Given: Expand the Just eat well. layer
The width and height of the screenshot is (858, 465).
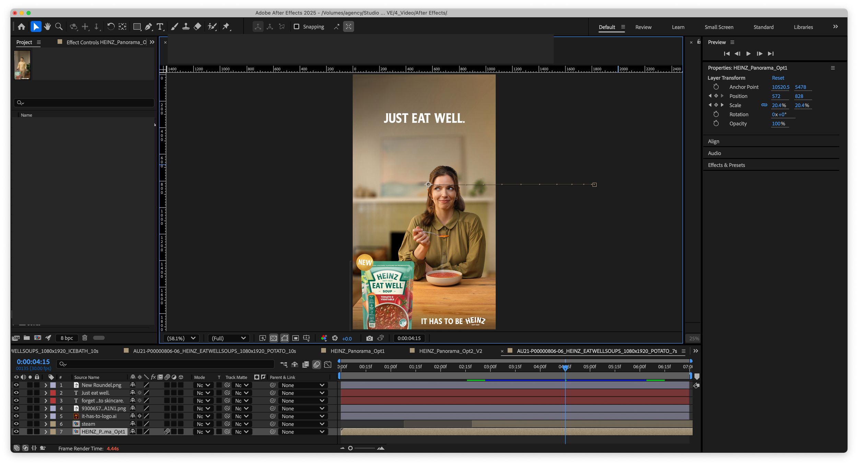Looking at the screenshot, I should pos(46,393).
